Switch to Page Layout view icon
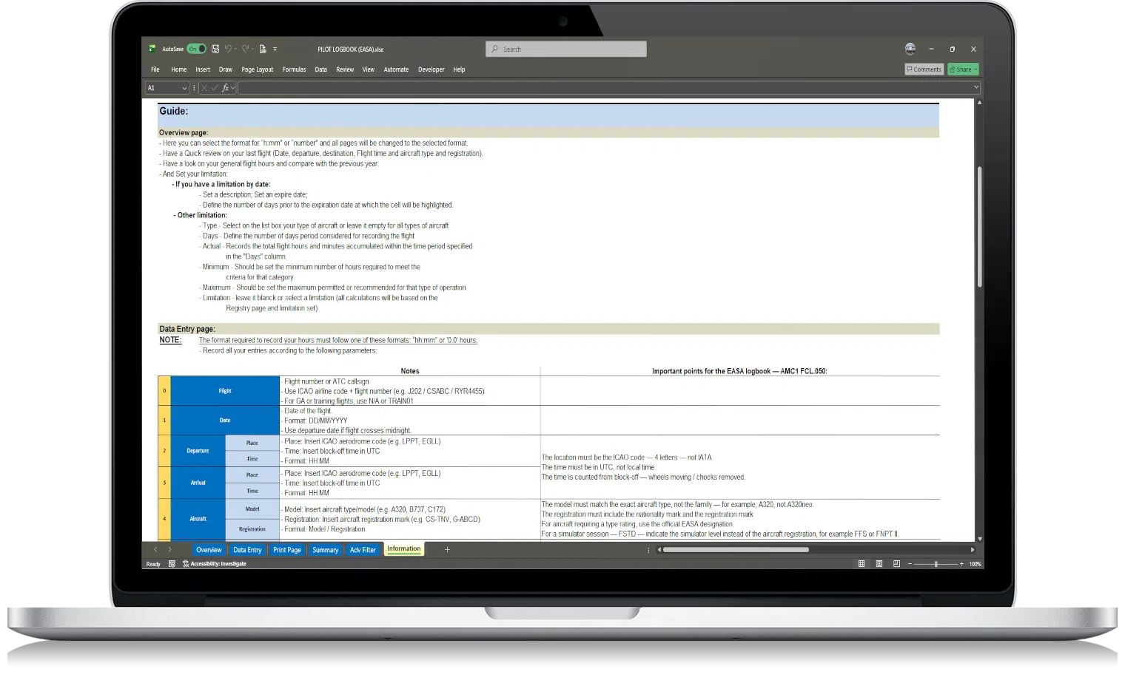 click(879, 564)
